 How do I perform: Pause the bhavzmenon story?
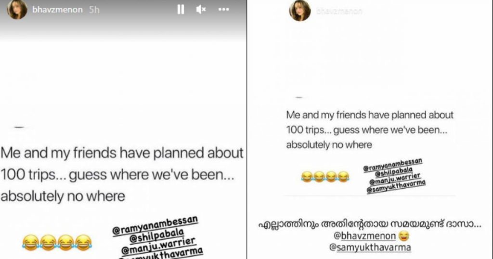[x=181, y=10]
